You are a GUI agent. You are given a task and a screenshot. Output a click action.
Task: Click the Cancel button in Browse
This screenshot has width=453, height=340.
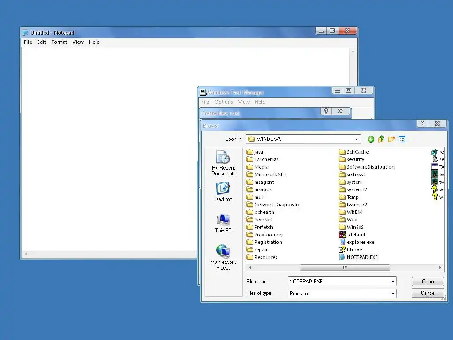[x=428, y=293]
